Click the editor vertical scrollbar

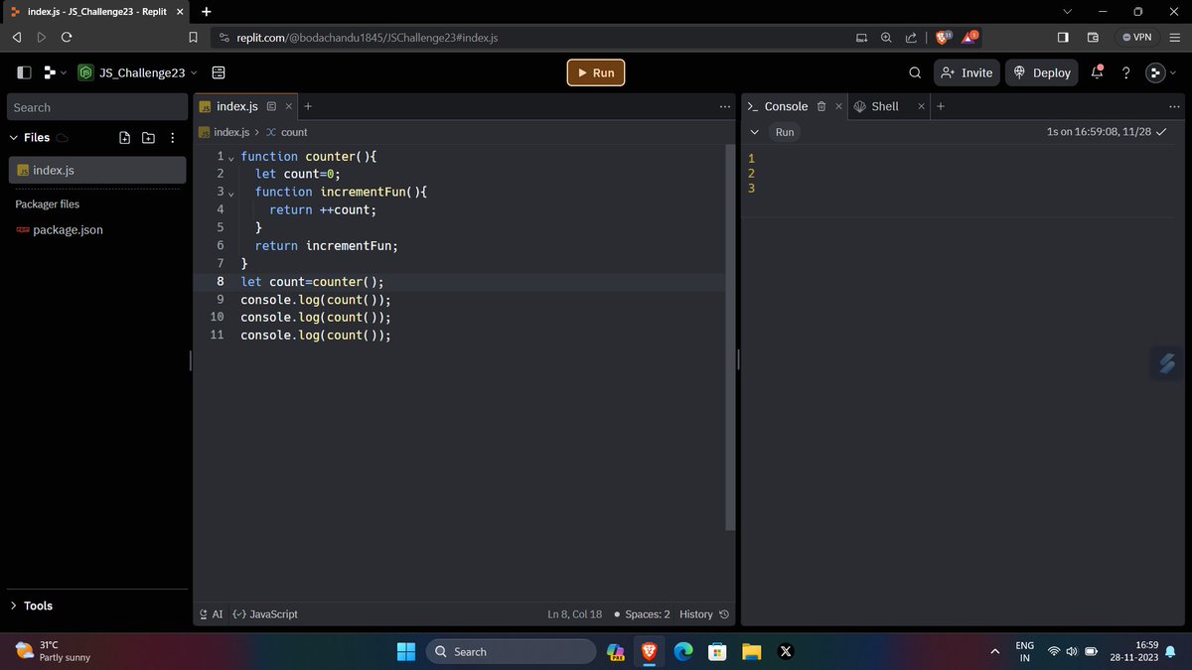[730, 337]
